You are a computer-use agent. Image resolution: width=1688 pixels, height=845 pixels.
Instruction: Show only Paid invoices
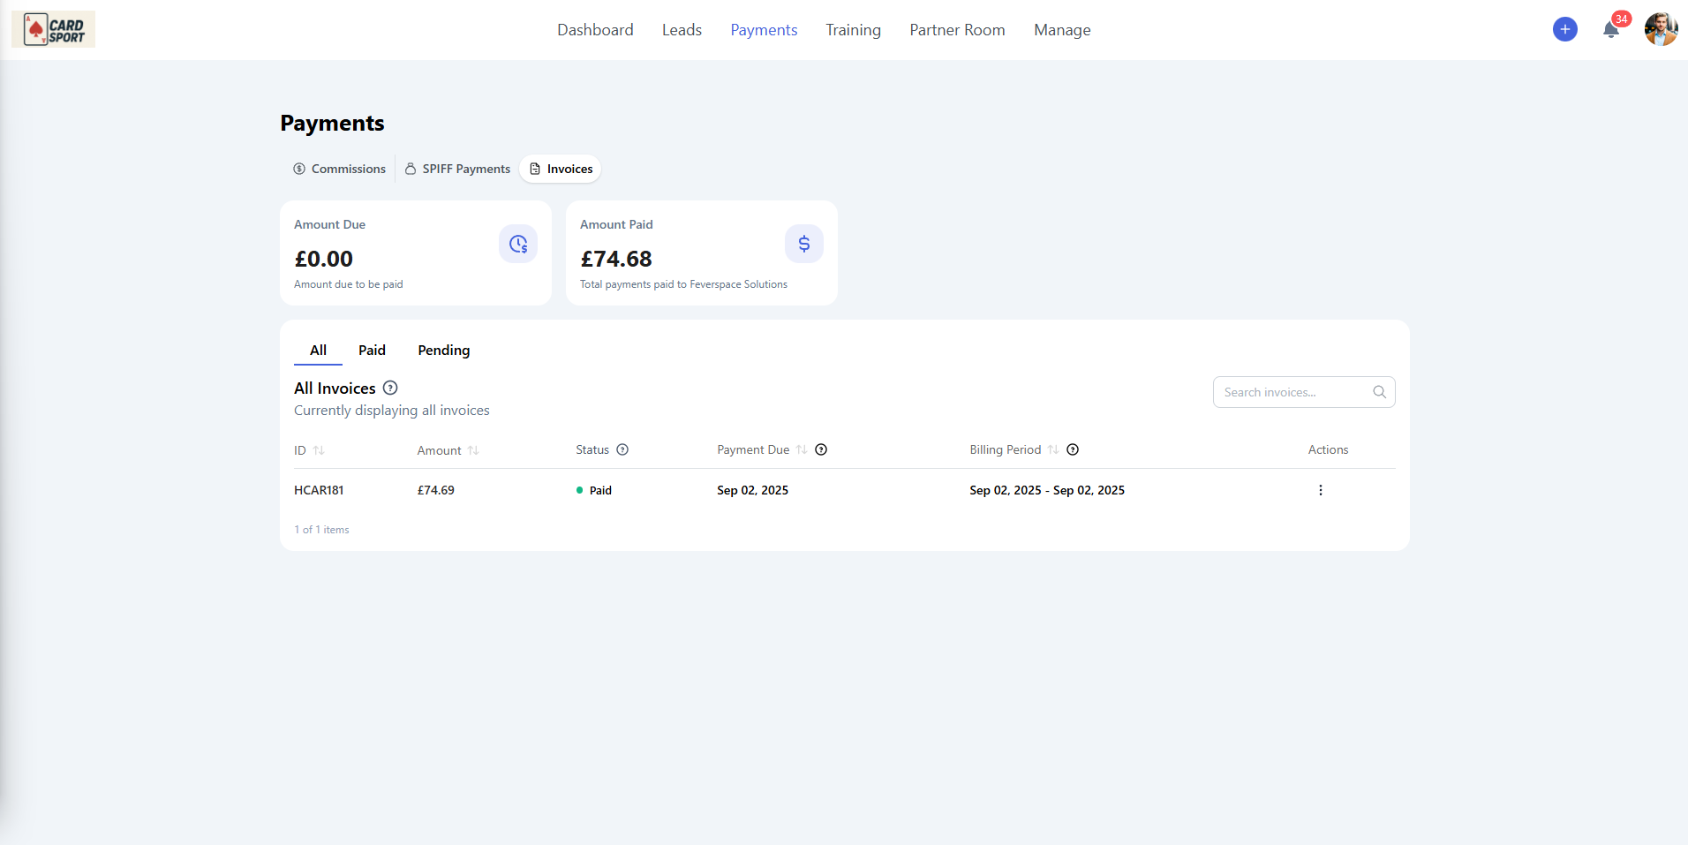click(372, 351)
